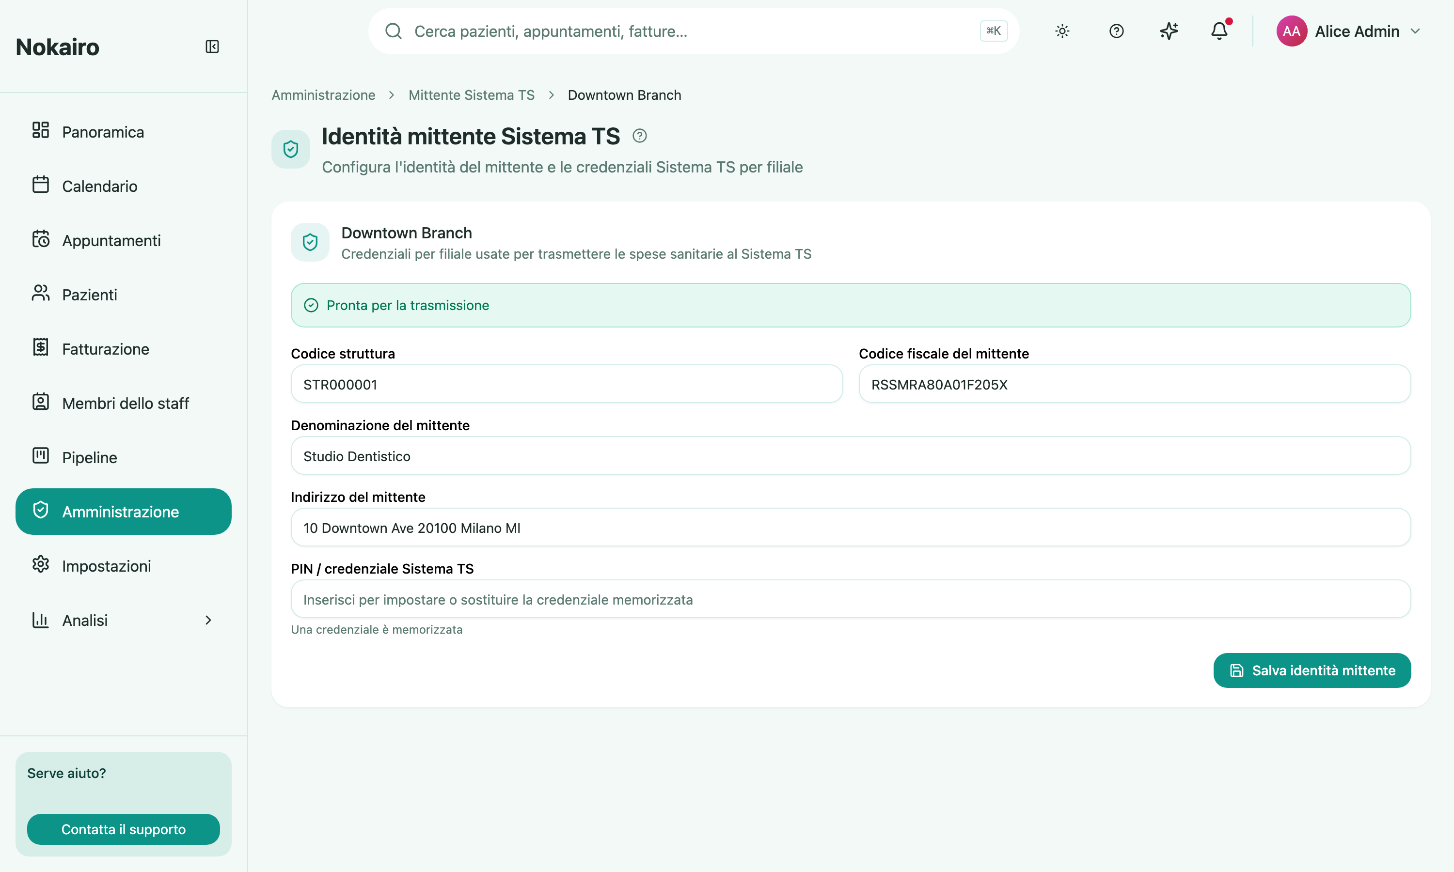This screenshot has width=1454, height=872.
Task: Toggle light/dark theme sun icon
Action: pos(1062,31)
